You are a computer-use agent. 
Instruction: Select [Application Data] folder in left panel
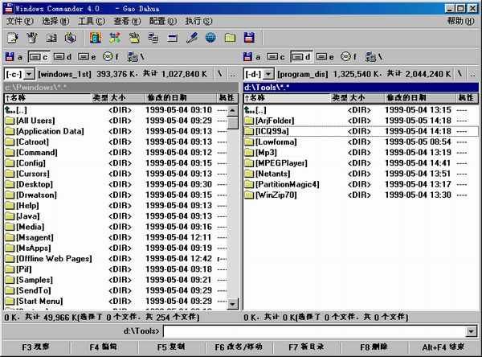[x=116, y=131]
